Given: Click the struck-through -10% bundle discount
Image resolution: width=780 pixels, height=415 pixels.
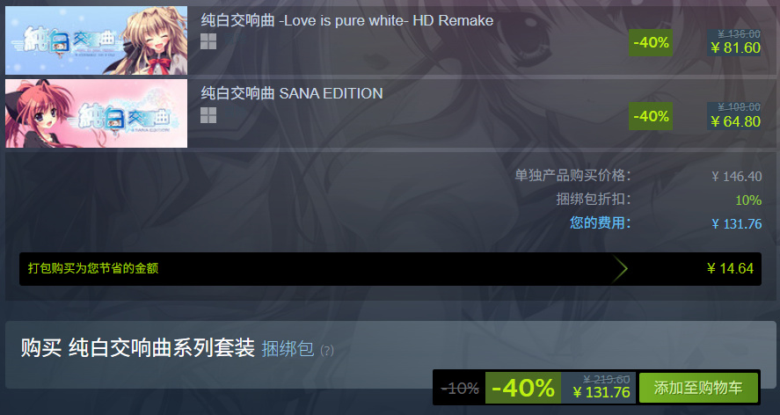Looking at the screenshot, I should coord(460,388).
